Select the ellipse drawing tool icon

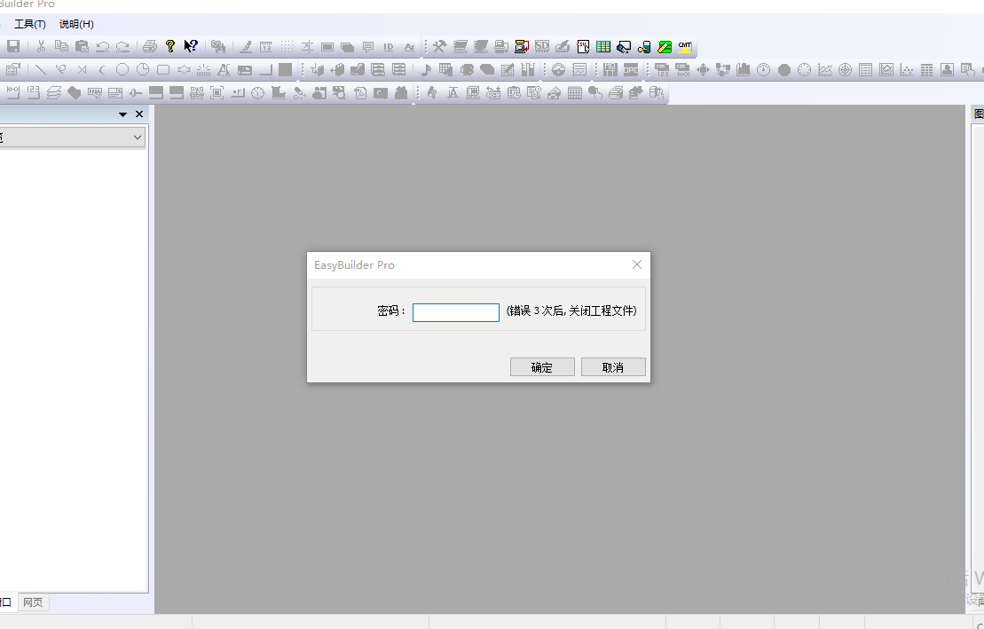(x=122, y=69)
